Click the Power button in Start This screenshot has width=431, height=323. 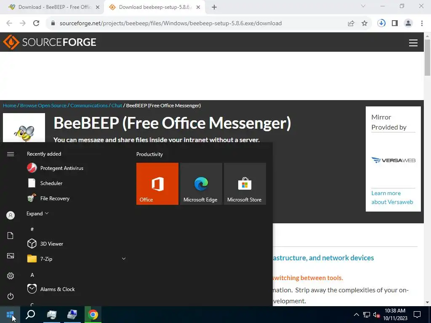(11, 296)
